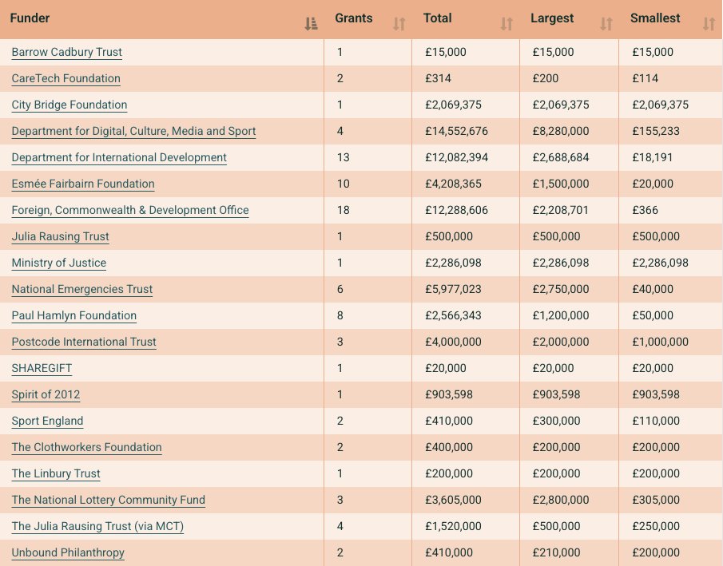The image size is (723, 566).
Task: Select largest grant £2,688,684 cell
Action: pos(569,157)
